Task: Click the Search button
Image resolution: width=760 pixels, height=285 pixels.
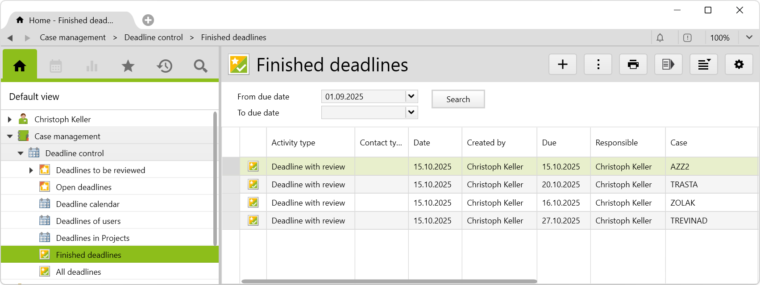Action: point(458,99)
